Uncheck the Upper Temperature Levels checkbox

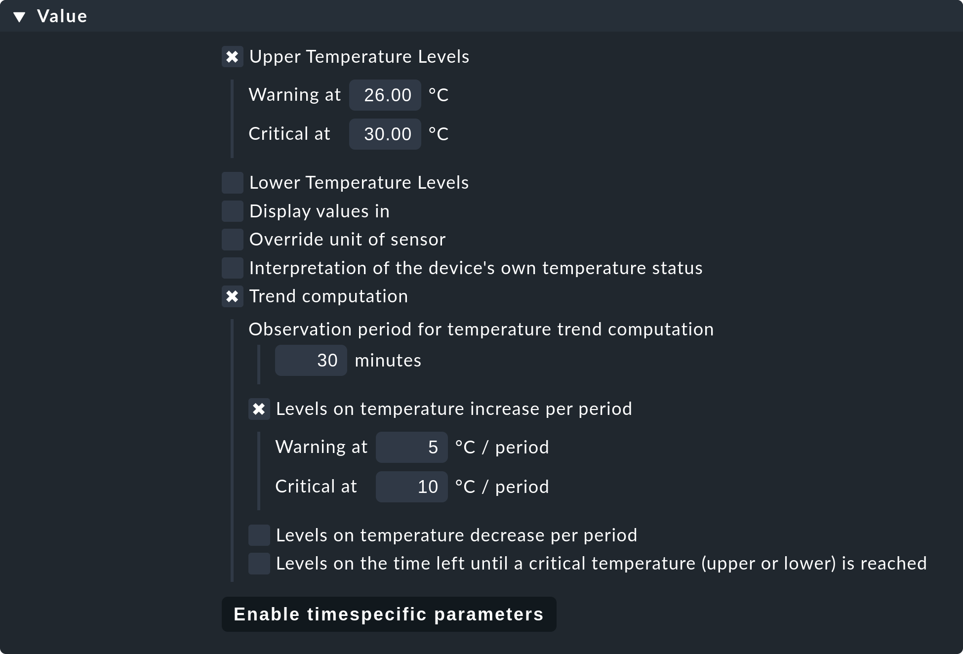tap(233, 57)
